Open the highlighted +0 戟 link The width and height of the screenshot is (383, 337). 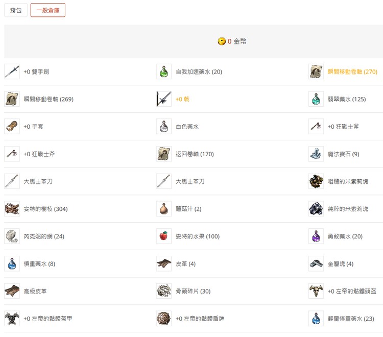pyautogui.click(x=182, y=99)
